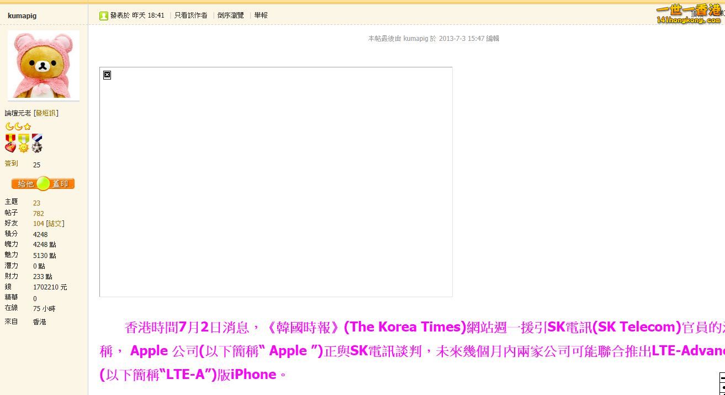Open the 帖子 count 782 link
Viewport: 725px width, 395px height.
coord(38,213)
